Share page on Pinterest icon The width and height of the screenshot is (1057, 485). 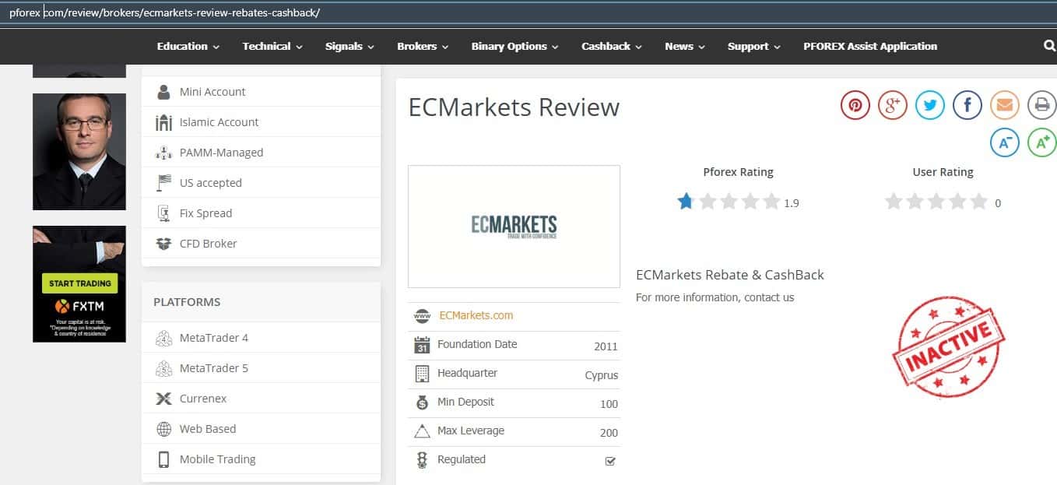click(x=855, y=104)
